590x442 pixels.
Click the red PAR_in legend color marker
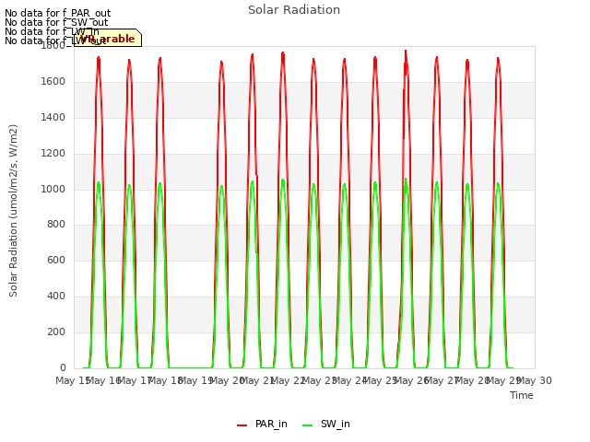pos(242,425)
